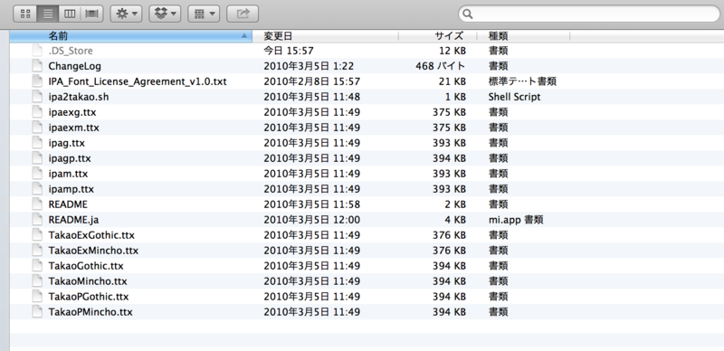Select the TakaoExMincho.ttx file icon
This screenshot has height=351, width=724.
tap(37, 251)
